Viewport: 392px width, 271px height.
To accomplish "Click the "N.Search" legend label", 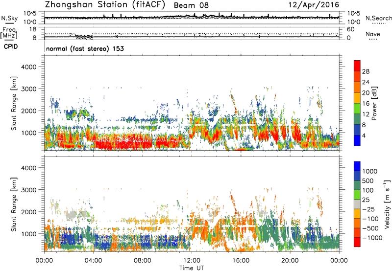I will [378, 18].
